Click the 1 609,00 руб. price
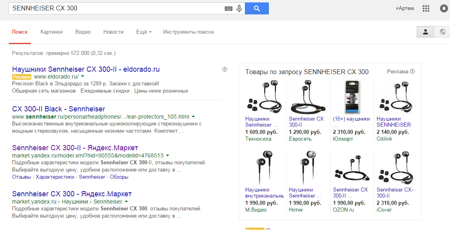 click(261, 132)
